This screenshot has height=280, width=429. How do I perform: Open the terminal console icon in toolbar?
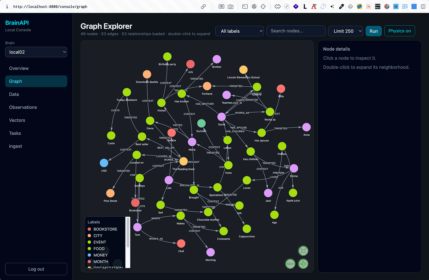[245, 6]
